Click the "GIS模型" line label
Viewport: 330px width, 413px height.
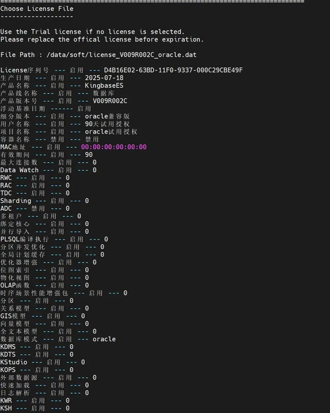13,316
